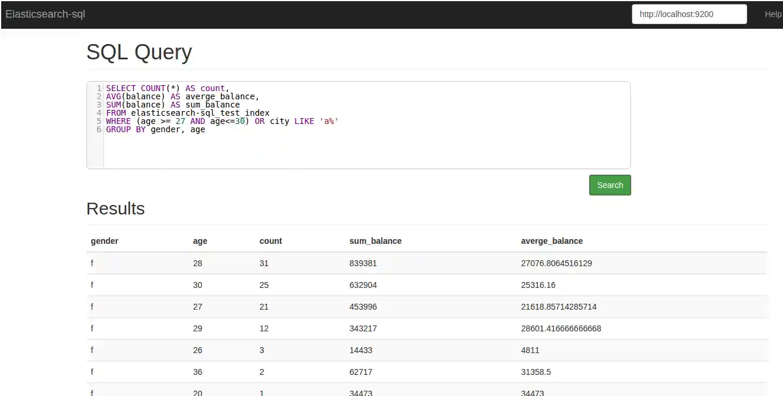Viewport: 783px width, 396px height.
Task: Click the Search button
Action: [x=610, y=184]
